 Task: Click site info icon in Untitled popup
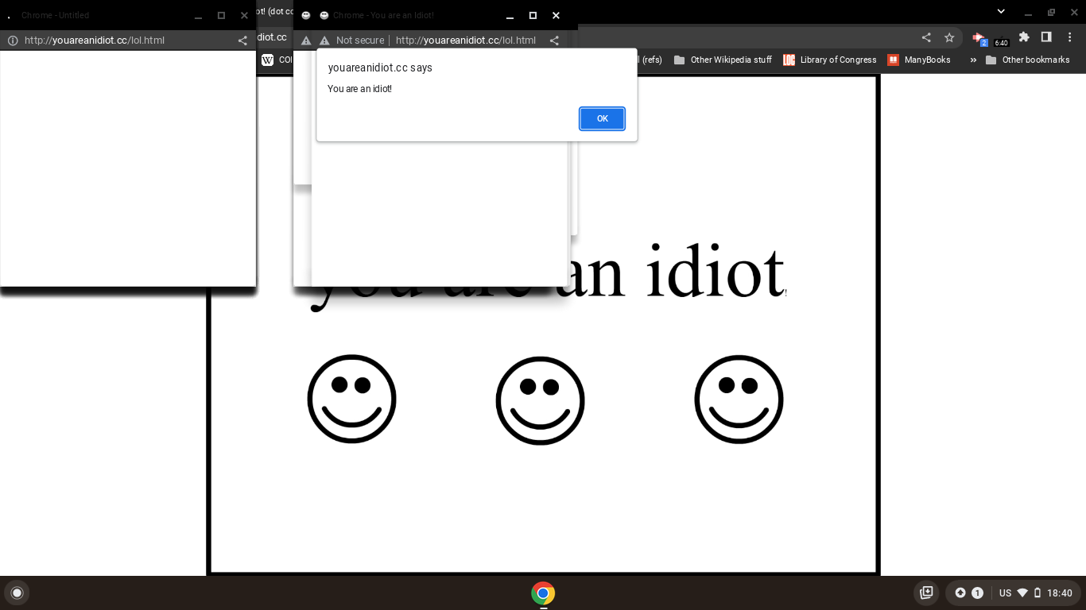[13, 41]
